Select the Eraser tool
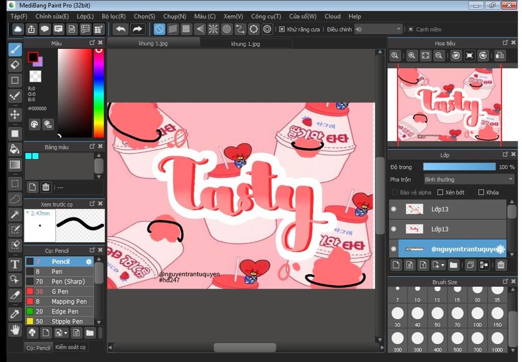The width and height of the screenshot is (522, 362). coord(15,65)
